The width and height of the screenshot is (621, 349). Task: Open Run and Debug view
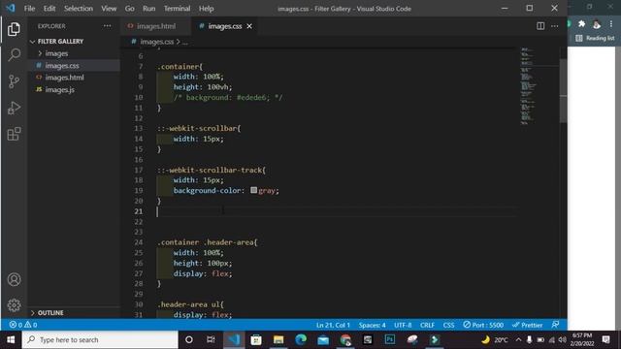[x=14, y=108]
